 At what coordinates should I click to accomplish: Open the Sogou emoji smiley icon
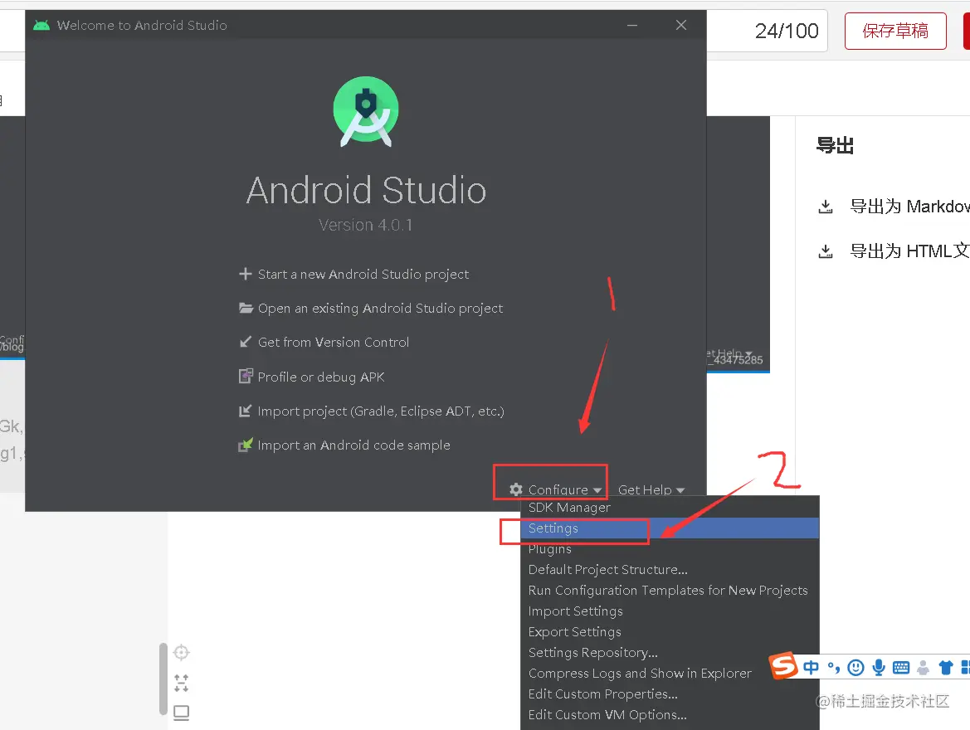coord(855,668)
